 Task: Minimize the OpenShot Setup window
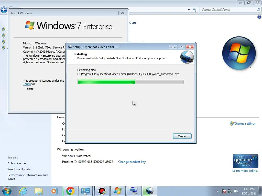(173, 47)
